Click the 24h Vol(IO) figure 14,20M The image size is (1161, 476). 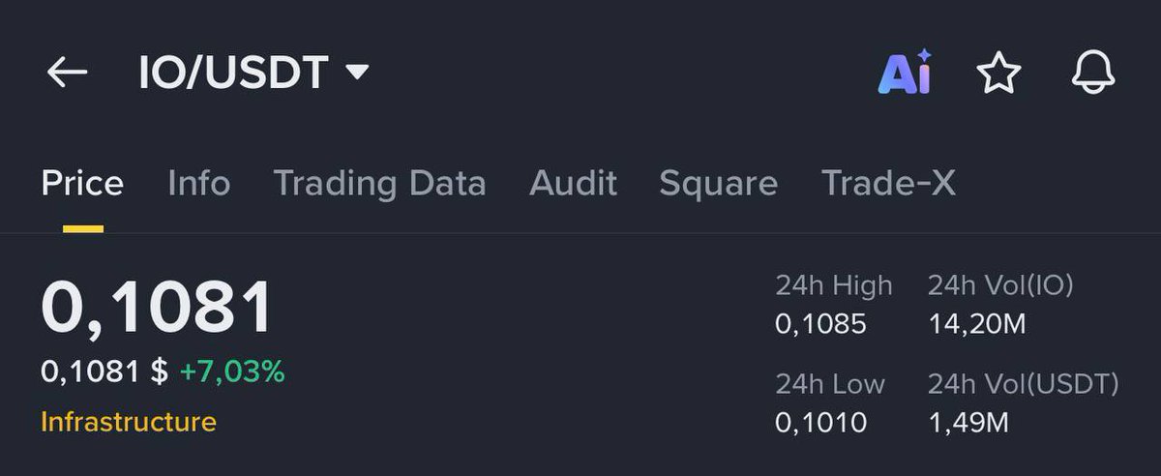(976, 324)
